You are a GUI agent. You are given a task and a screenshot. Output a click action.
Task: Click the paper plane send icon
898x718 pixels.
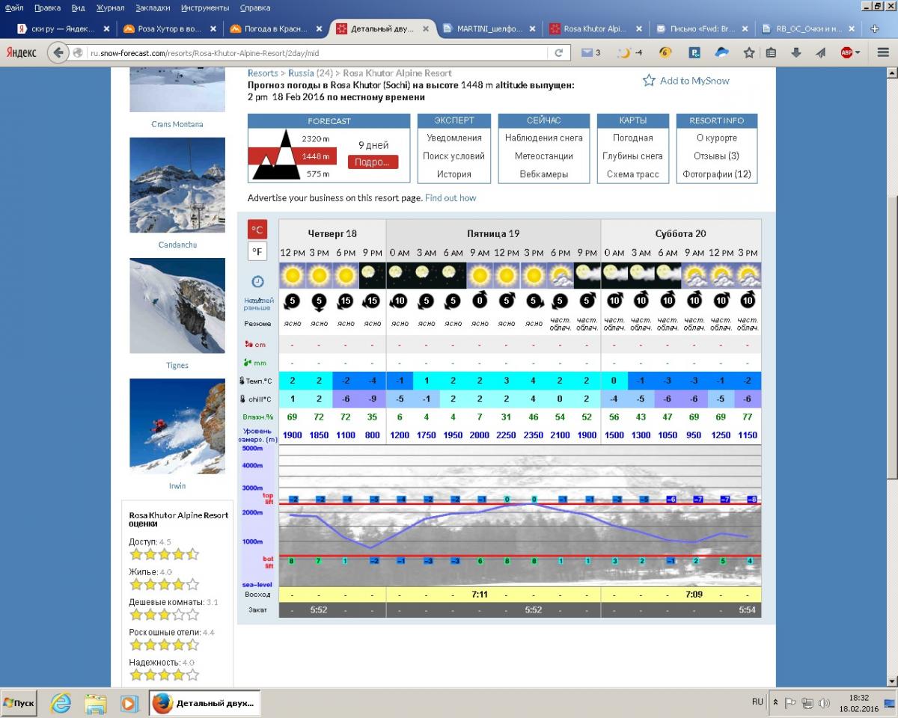coord(821,53)
